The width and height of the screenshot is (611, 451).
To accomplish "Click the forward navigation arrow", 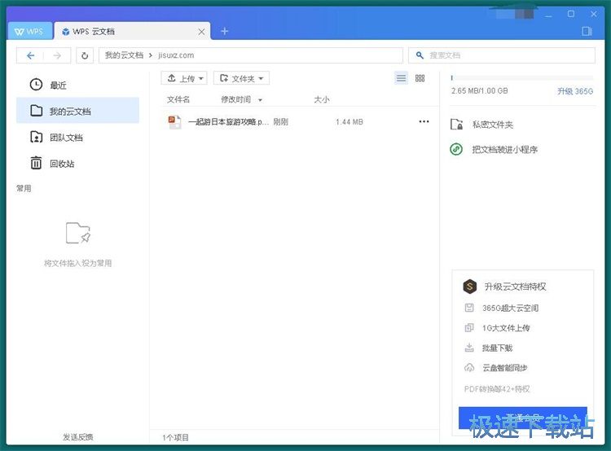I will (57, 55).
